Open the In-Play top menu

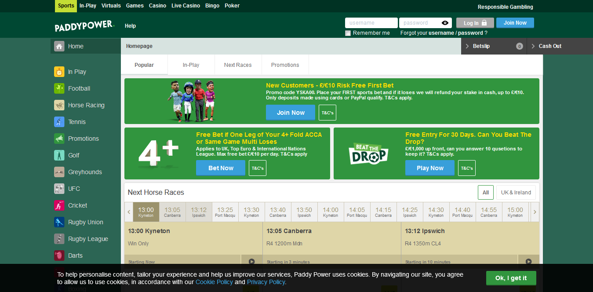[x=88, y=6]
